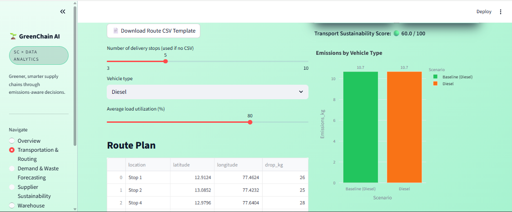
Task: Click the Vehicle type dropdown chevron
Action: tap(301, 92)
